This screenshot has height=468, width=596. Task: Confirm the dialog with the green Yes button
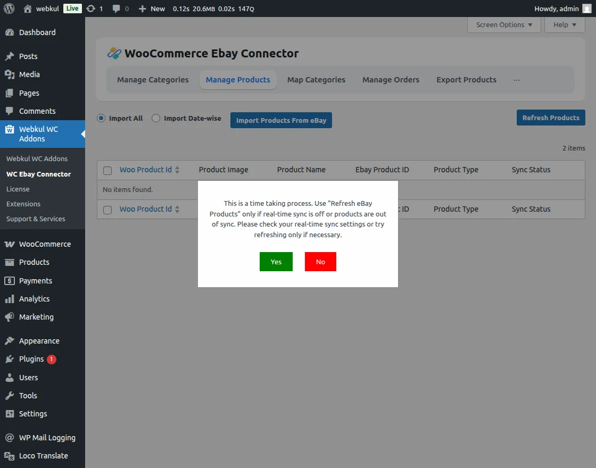click(276, 262)
